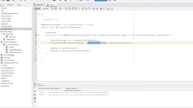Select the Test Packages node
Image resolution: width=193 pixels, height=108 pixels.
(x=9, y=55)
